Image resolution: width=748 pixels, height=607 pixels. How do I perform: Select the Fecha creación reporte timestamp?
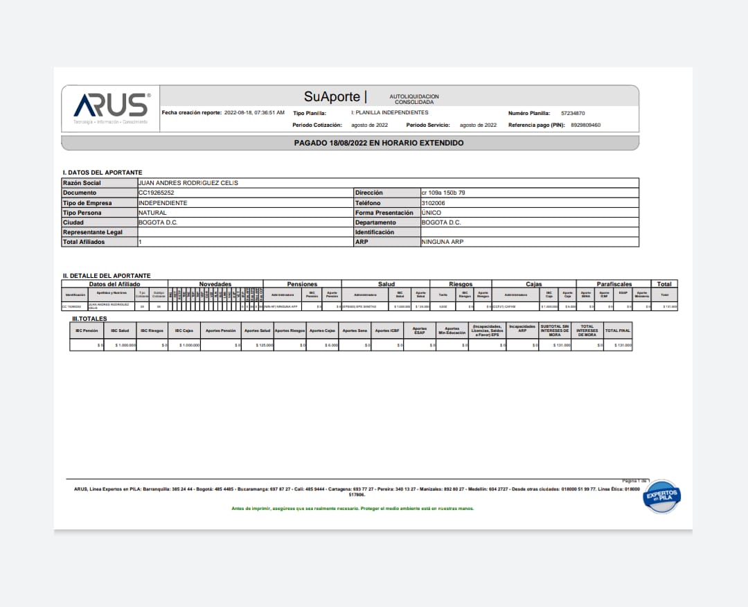pos(254,112)
